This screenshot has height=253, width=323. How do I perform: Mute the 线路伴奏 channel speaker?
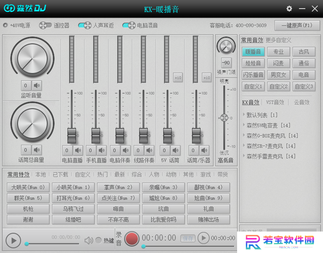[x=149, y=150]
